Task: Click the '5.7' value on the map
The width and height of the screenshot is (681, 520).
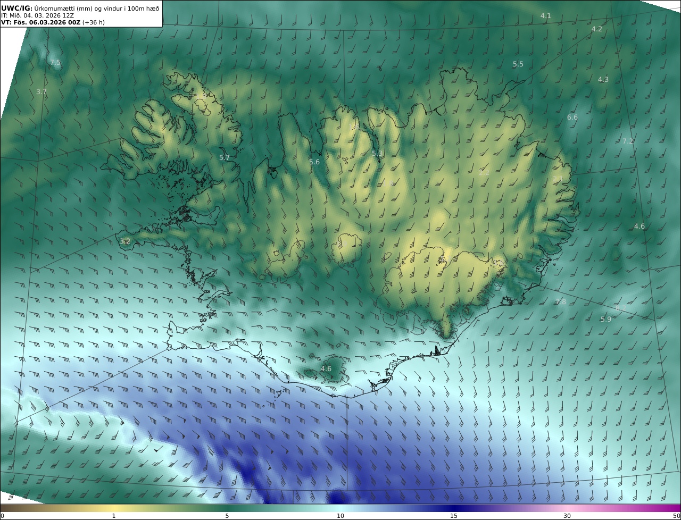Action: [225, 157]
